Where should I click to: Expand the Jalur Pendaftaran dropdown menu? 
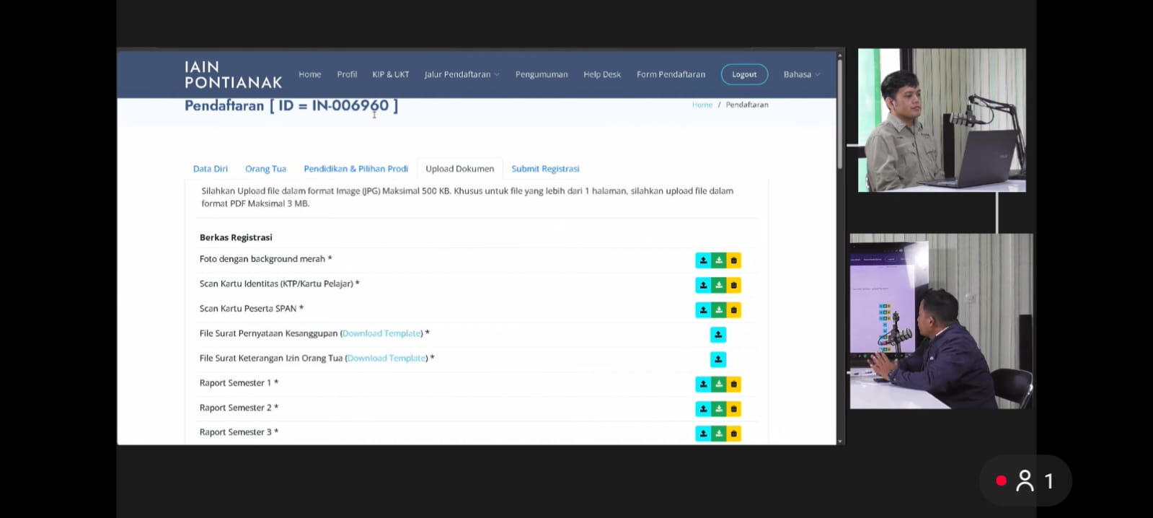(461, 74)
